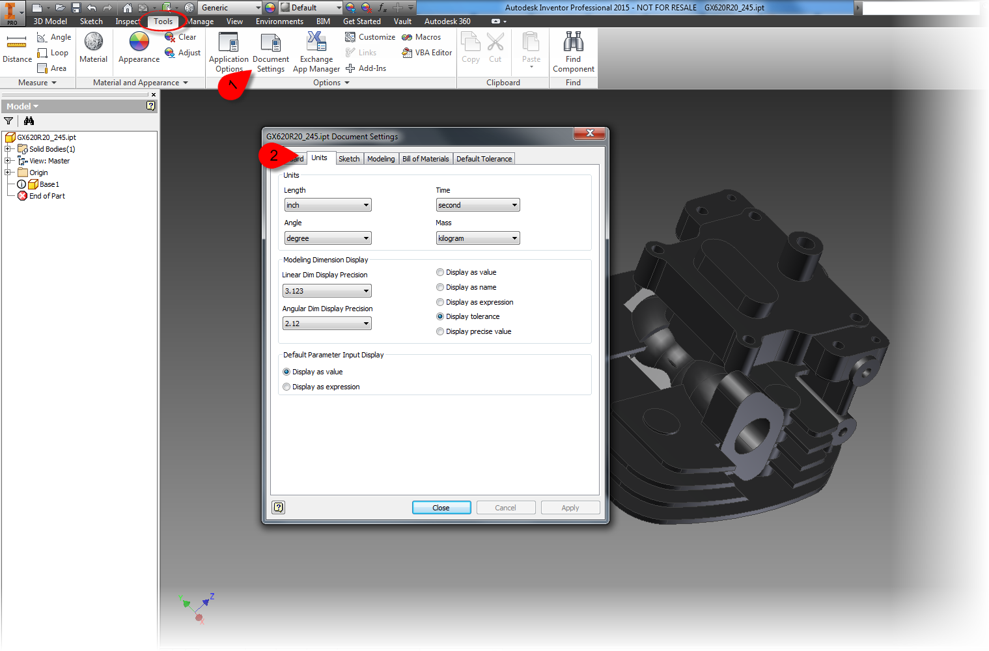The height and width of the screenshot is (651, 989).
Task: Open Angular Dim Display Precision dropdown
Action: [x=327, y=324]
